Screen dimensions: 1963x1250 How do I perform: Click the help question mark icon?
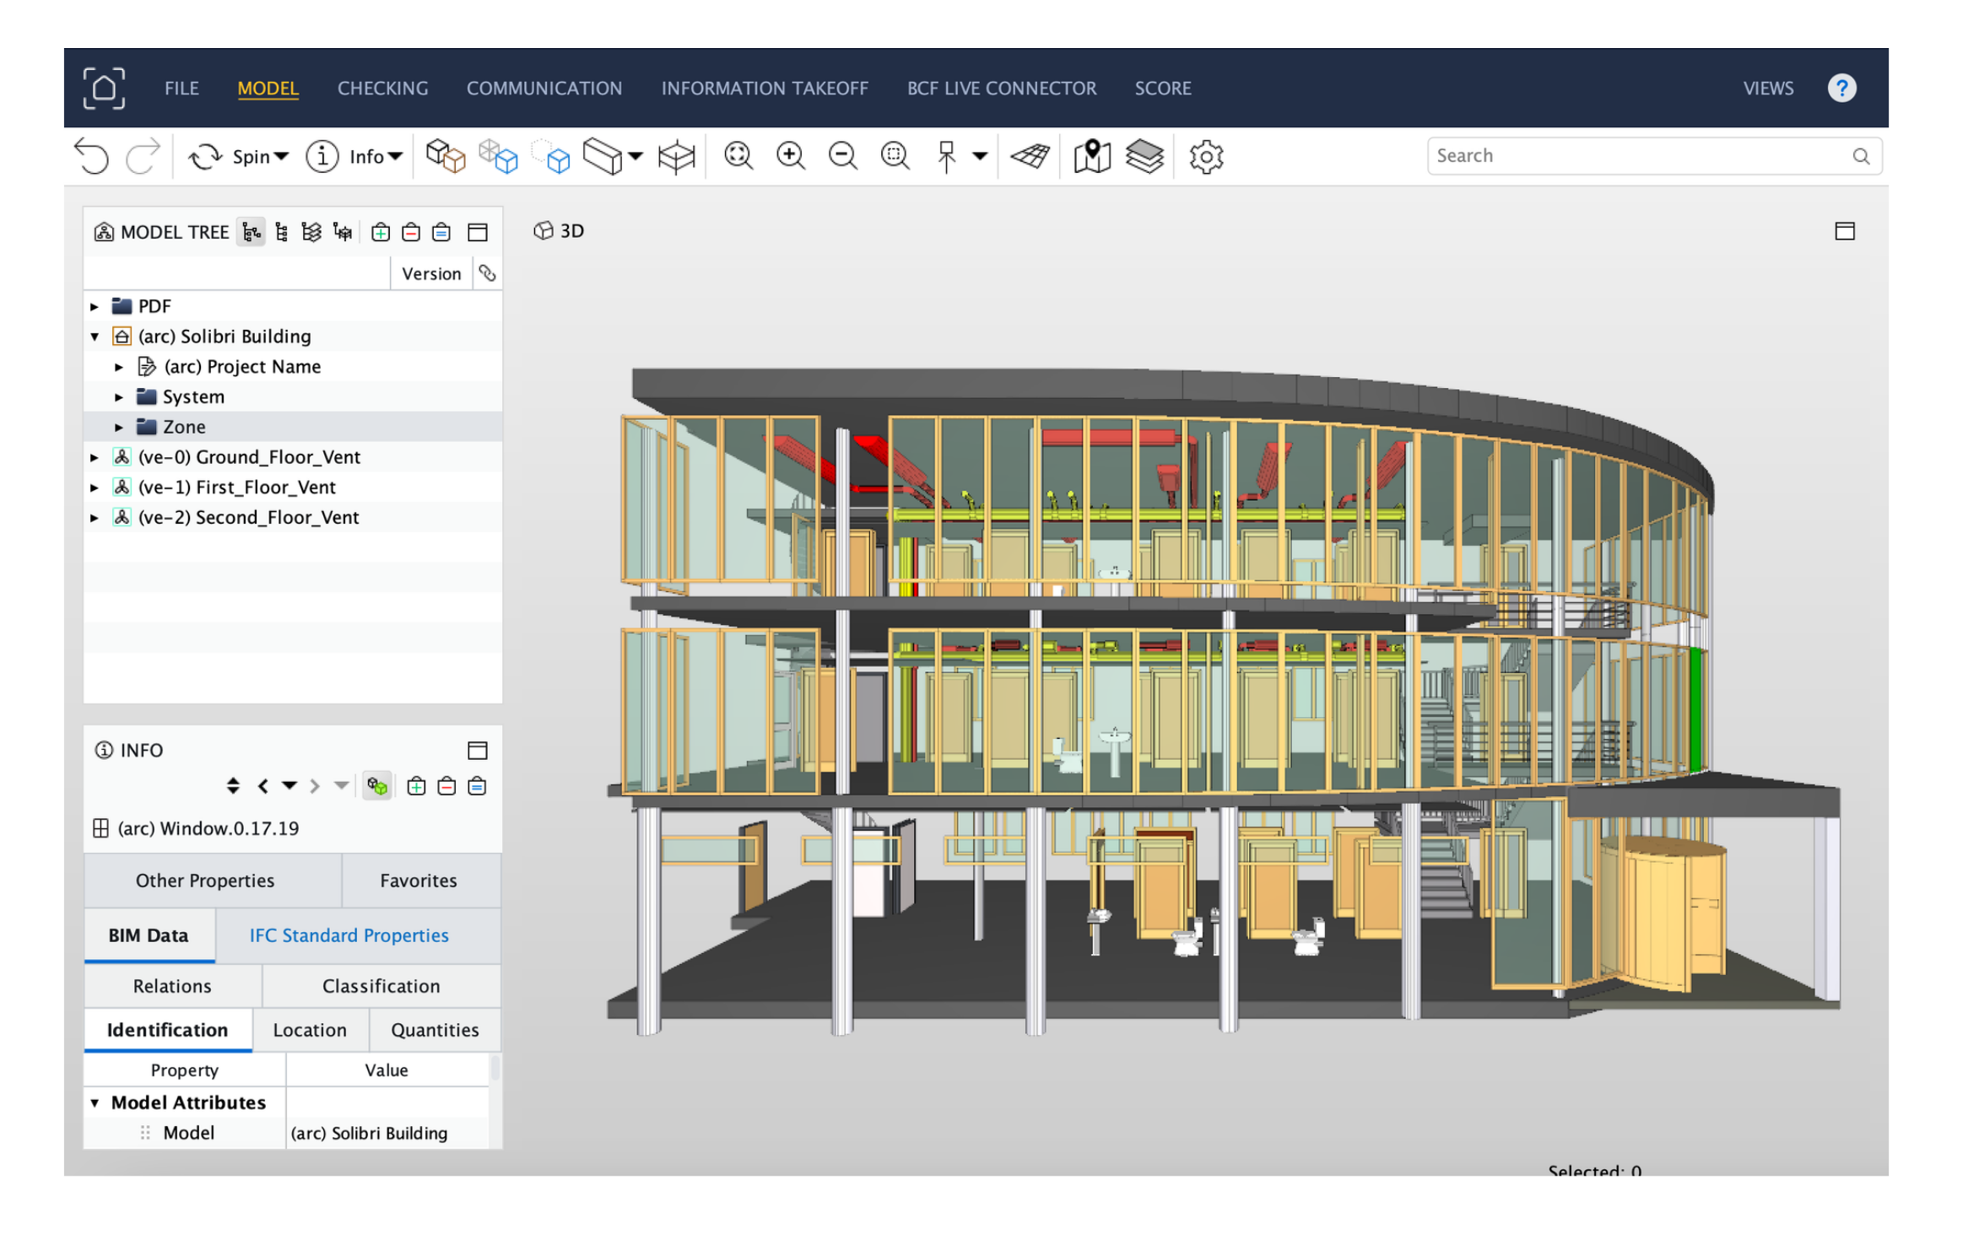[x=1841, y=88]
